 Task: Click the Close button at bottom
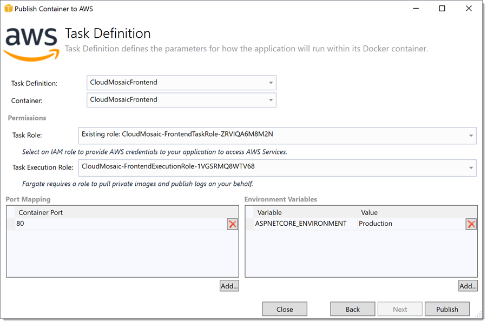[285, 309]
